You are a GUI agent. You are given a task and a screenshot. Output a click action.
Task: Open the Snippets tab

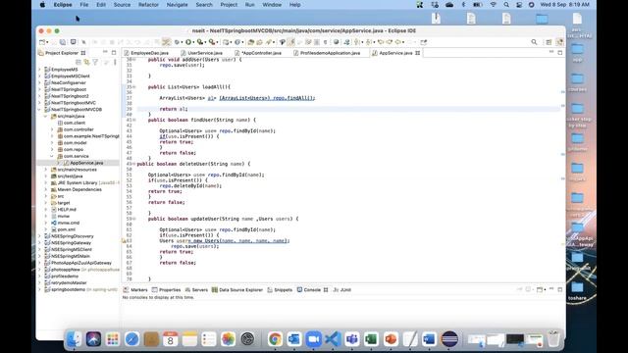[280, 290]
